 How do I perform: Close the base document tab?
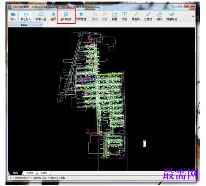[40, 25]
